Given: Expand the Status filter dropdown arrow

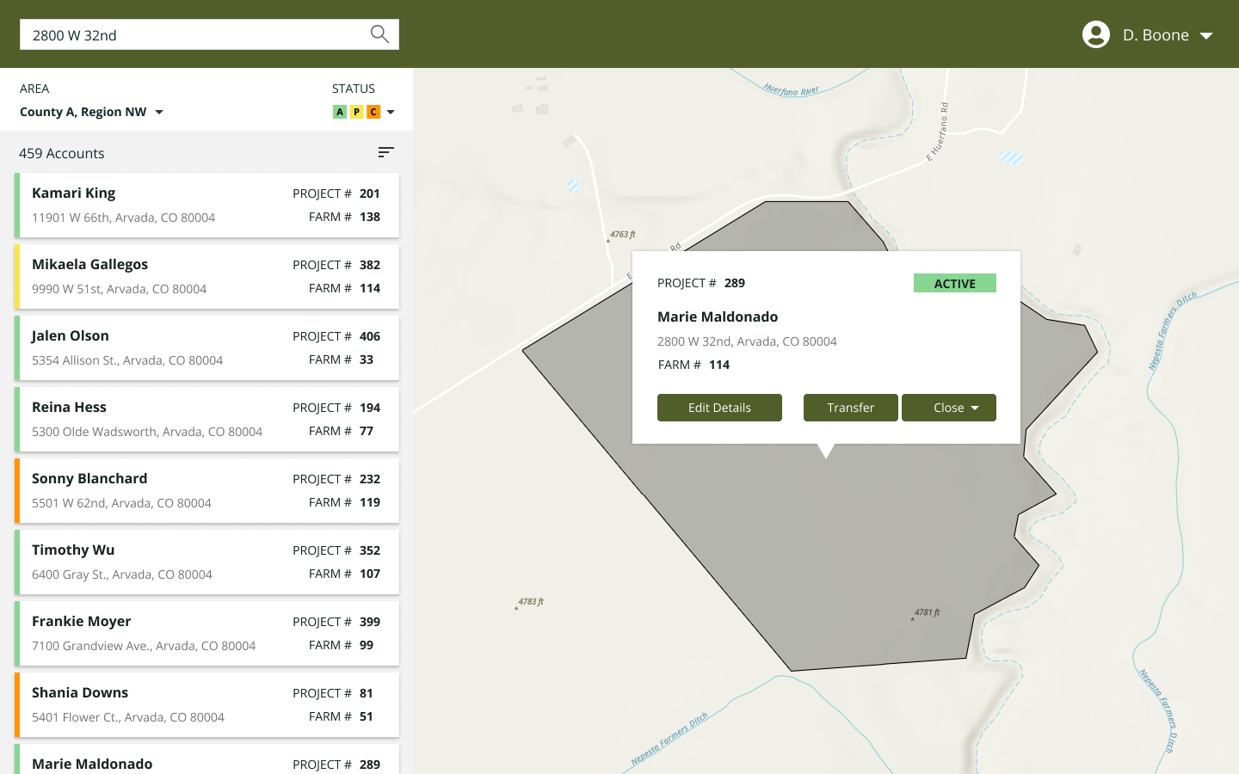Looking at the screenshot, I should (x=391, y=112).
